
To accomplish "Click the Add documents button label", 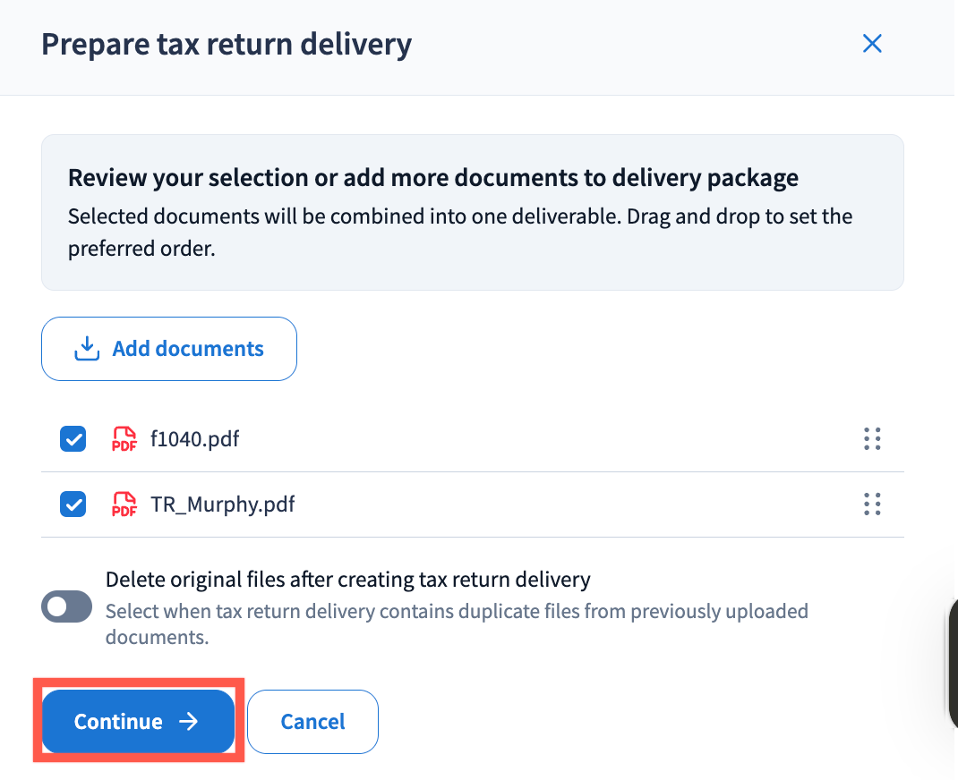I will (x=188, y=349).
